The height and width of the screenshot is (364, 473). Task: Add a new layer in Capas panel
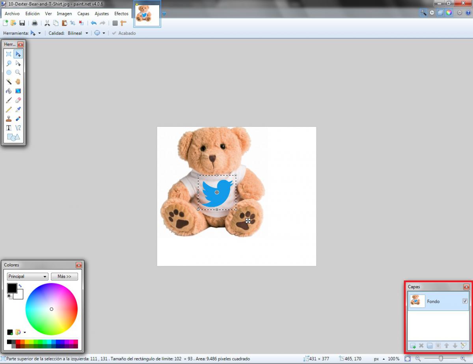pyautogui.click(x=413, y=345)
